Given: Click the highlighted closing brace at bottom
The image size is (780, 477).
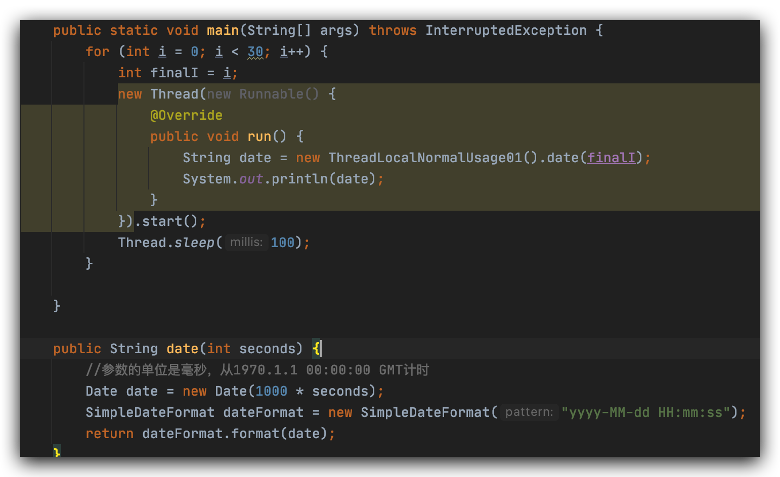Looking at the screenshot, I should (x=57, y=452).
